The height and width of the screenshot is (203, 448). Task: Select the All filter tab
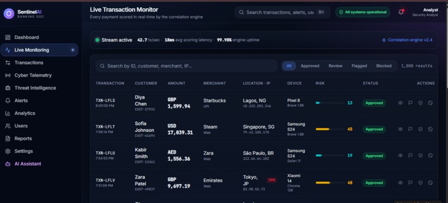(289, 66)
